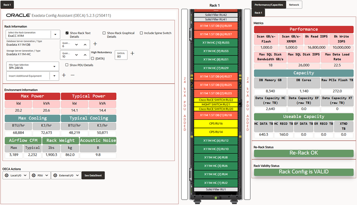This screenshot has height=205, width=357.
Task: Select X11M 1.5T DB (1) RU18 in rack
Action: click(x=216, y=115)
